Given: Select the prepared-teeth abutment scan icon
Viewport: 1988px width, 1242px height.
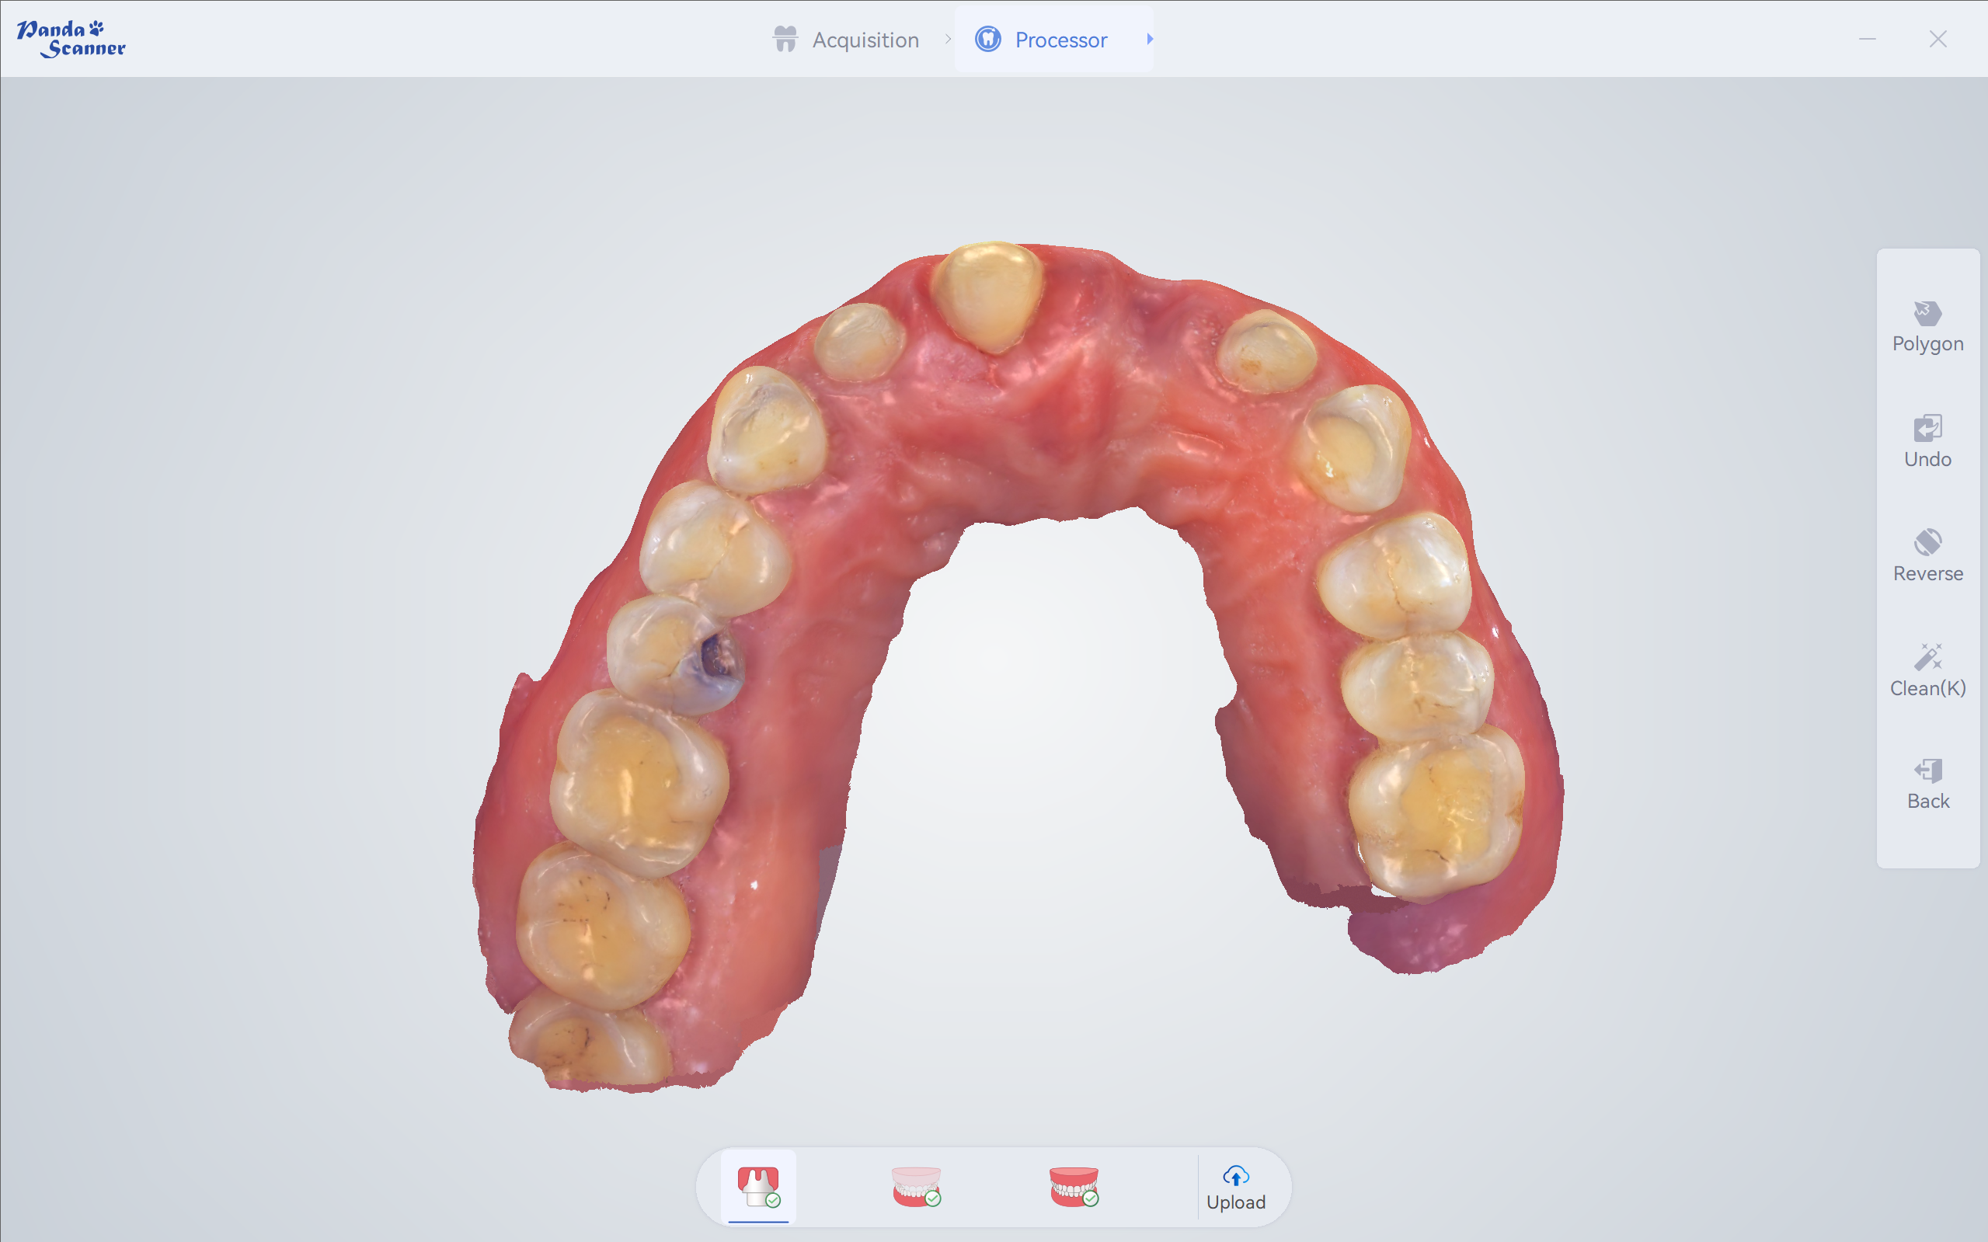Looking at the screenshot, I should (758, 1186).
